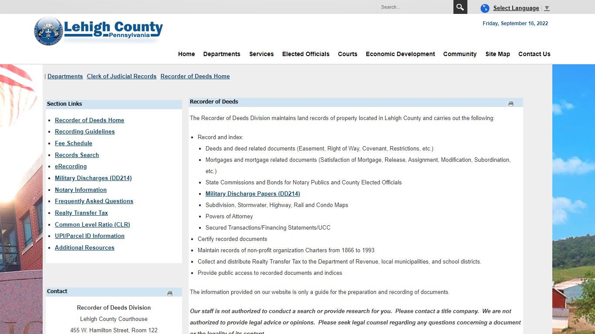This screenshot has width=595, height=334.
Task: Go to Site Map
Action: point(497,54)
